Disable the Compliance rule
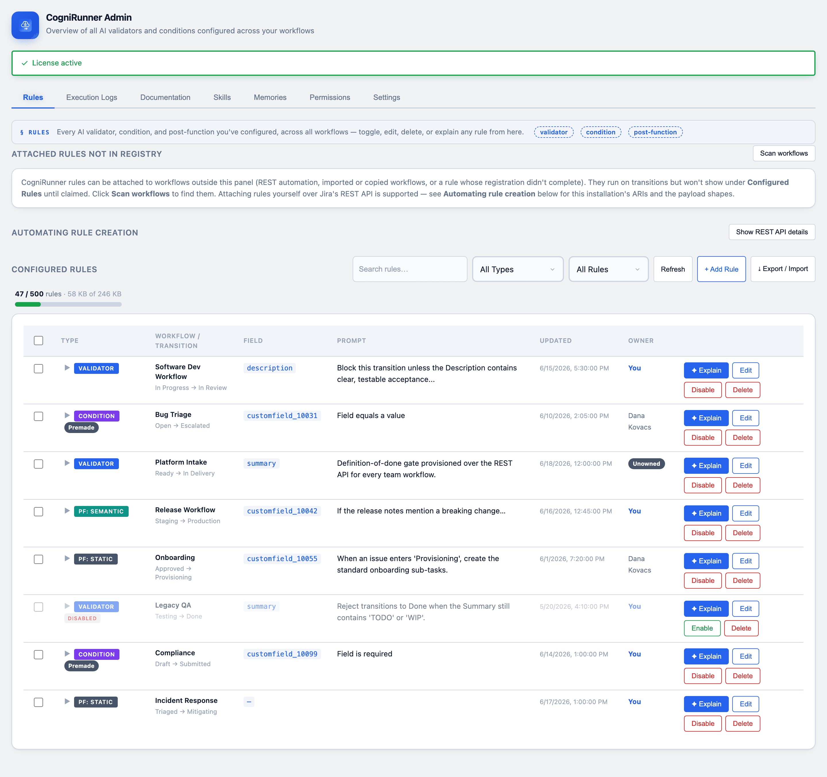 (703, 676)
